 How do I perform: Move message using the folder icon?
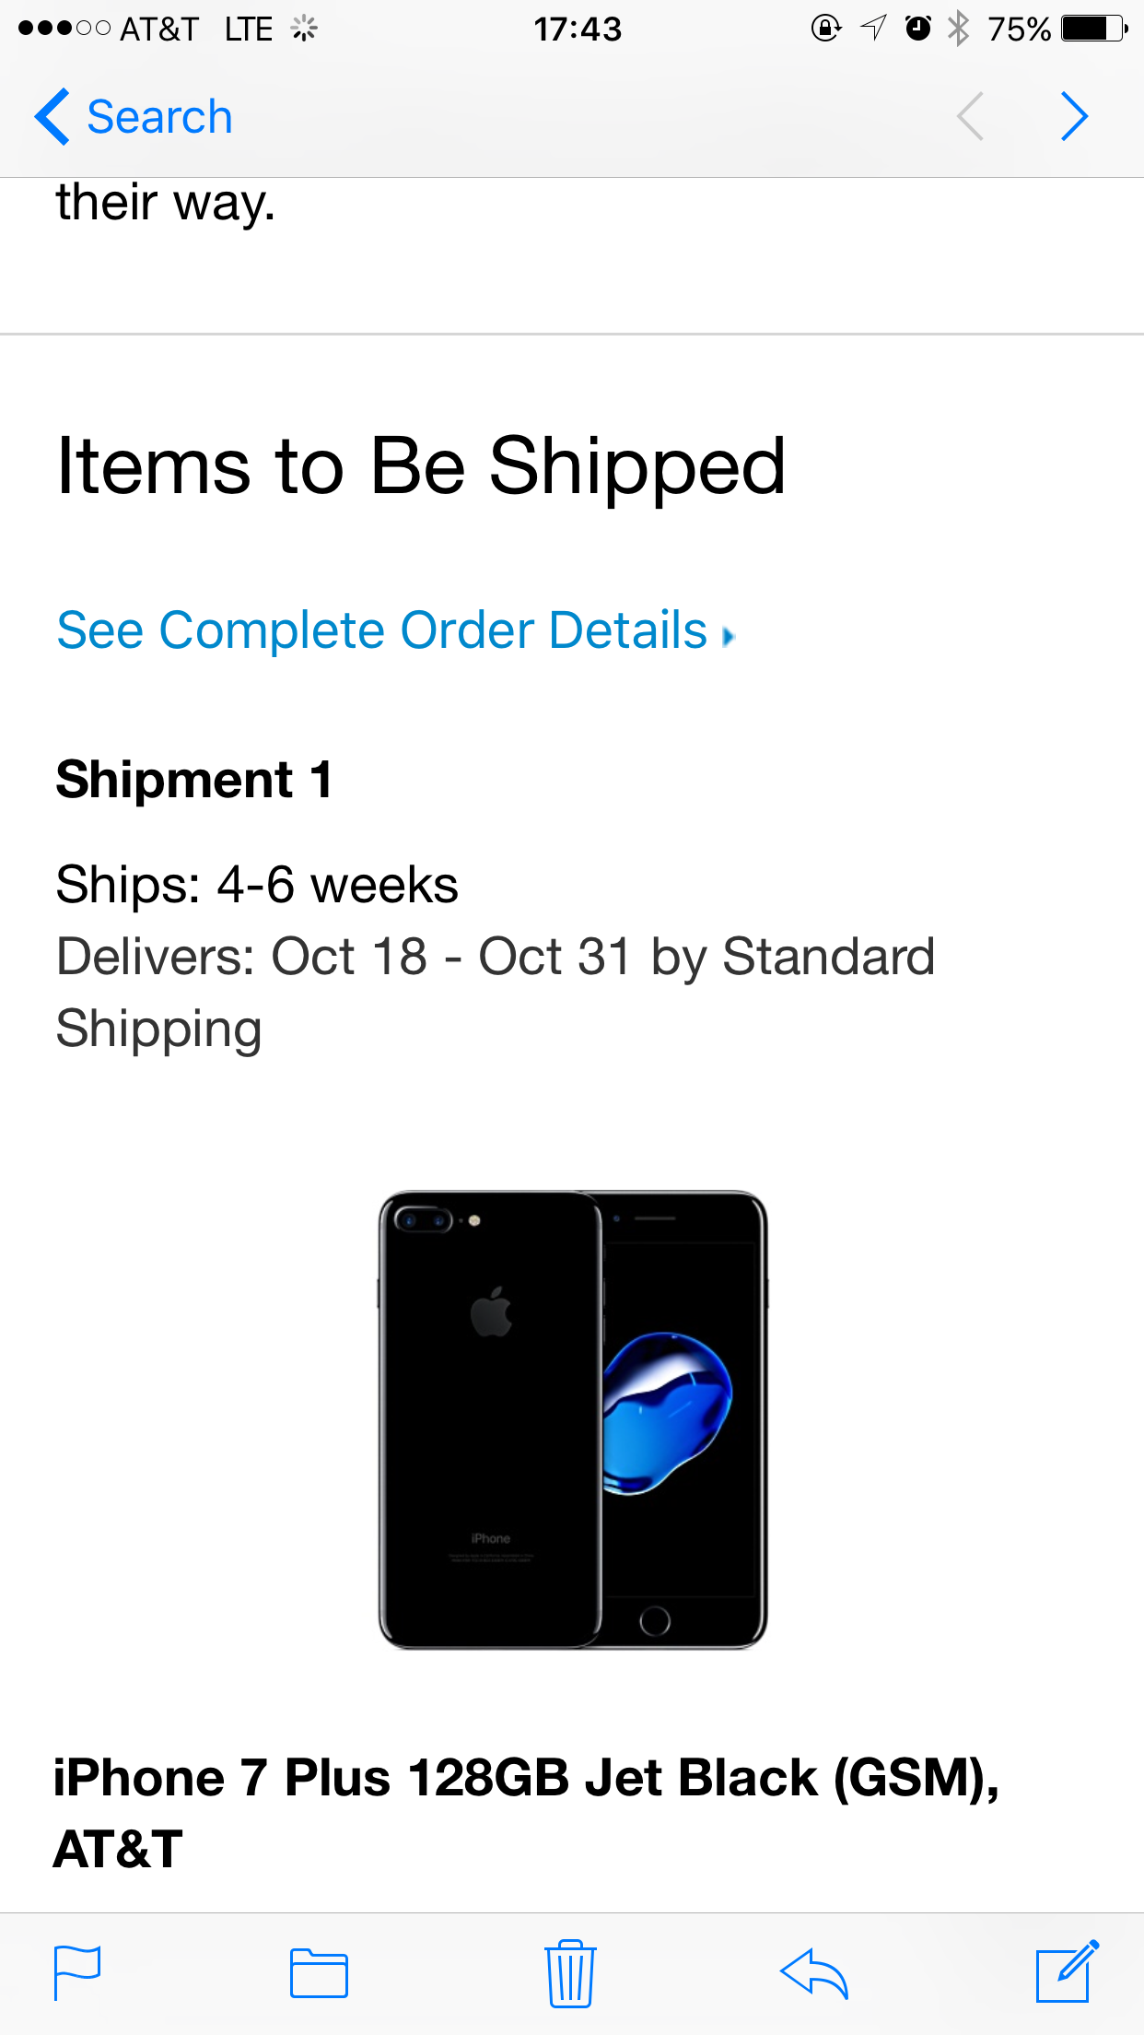(319, 1973)
